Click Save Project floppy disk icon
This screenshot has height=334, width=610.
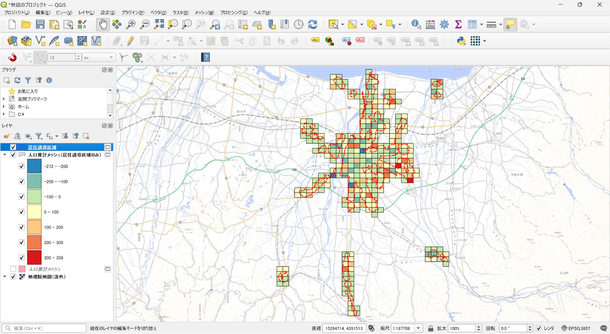pos(40,24)
